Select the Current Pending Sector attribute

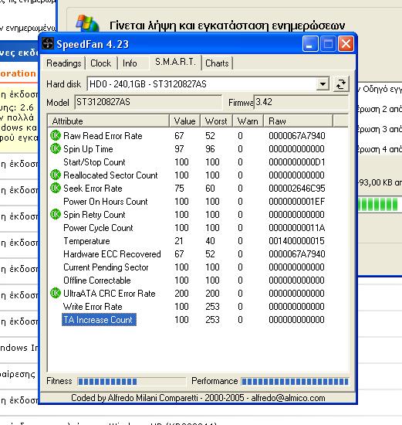pyautogui.click(x=106, y=267)
